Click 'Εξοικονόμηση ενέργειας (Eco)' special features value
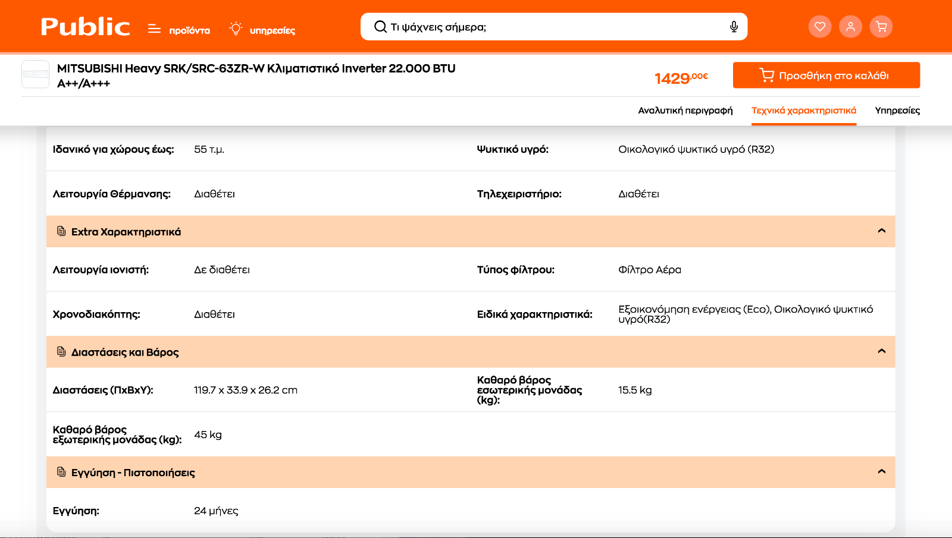Viewport: 952px width, 538px height. tap(694, 309)
